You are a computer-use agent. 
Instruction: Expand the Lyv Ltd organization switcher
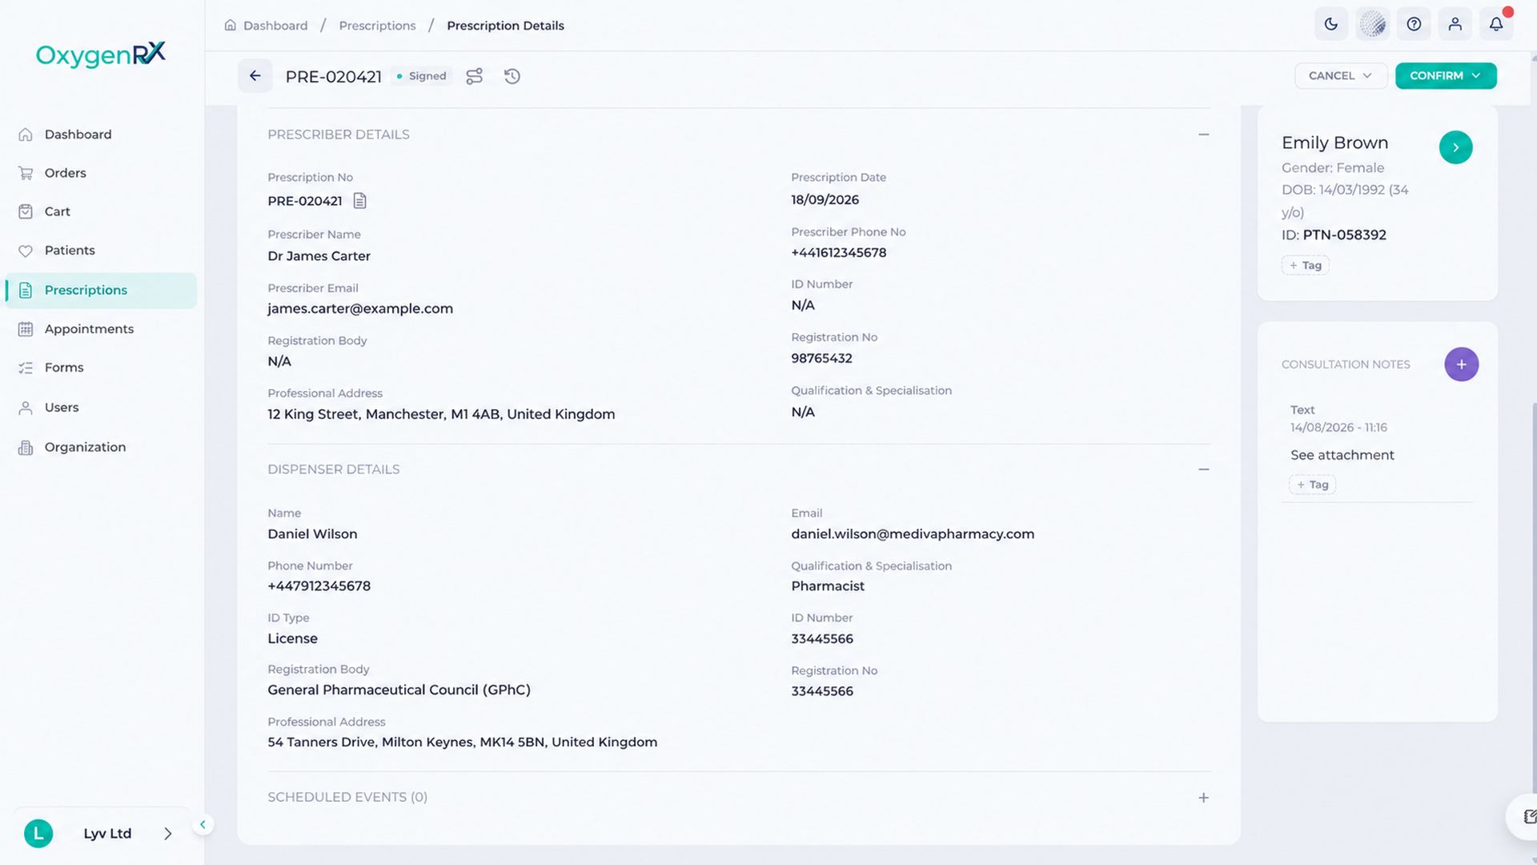click(102, 834)
